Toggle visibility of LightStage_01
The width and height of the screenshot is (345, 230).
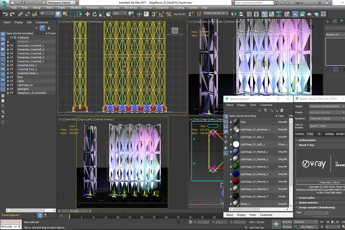pos(12,85)
